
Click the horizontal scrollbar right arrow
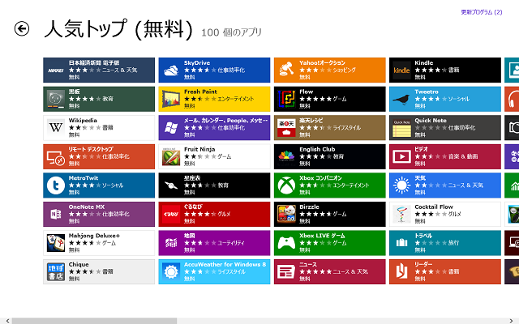click(514, 321)
